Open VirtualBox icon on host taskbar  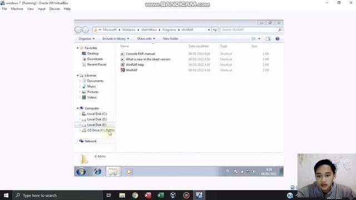tap(173, 195)
